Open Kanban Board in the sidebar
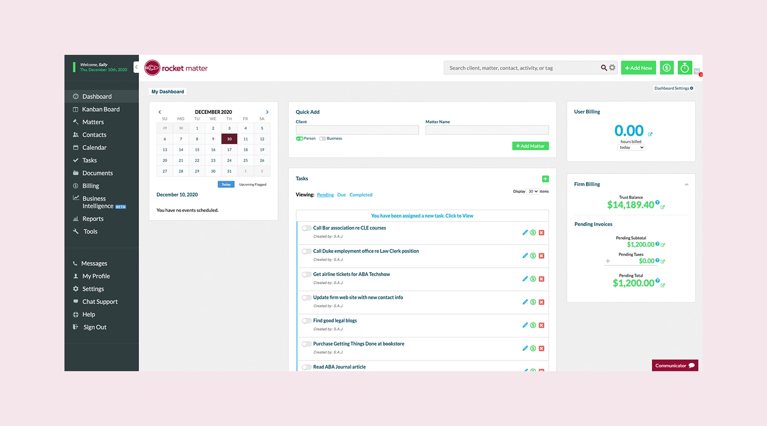 (102, 109)
